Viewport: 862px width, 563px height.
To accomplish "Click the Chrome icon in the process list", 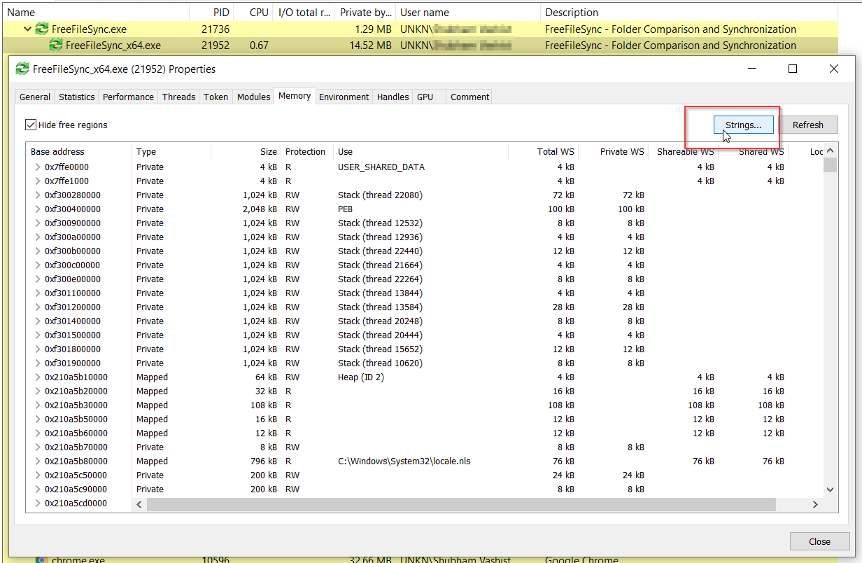I will (42, 560).
